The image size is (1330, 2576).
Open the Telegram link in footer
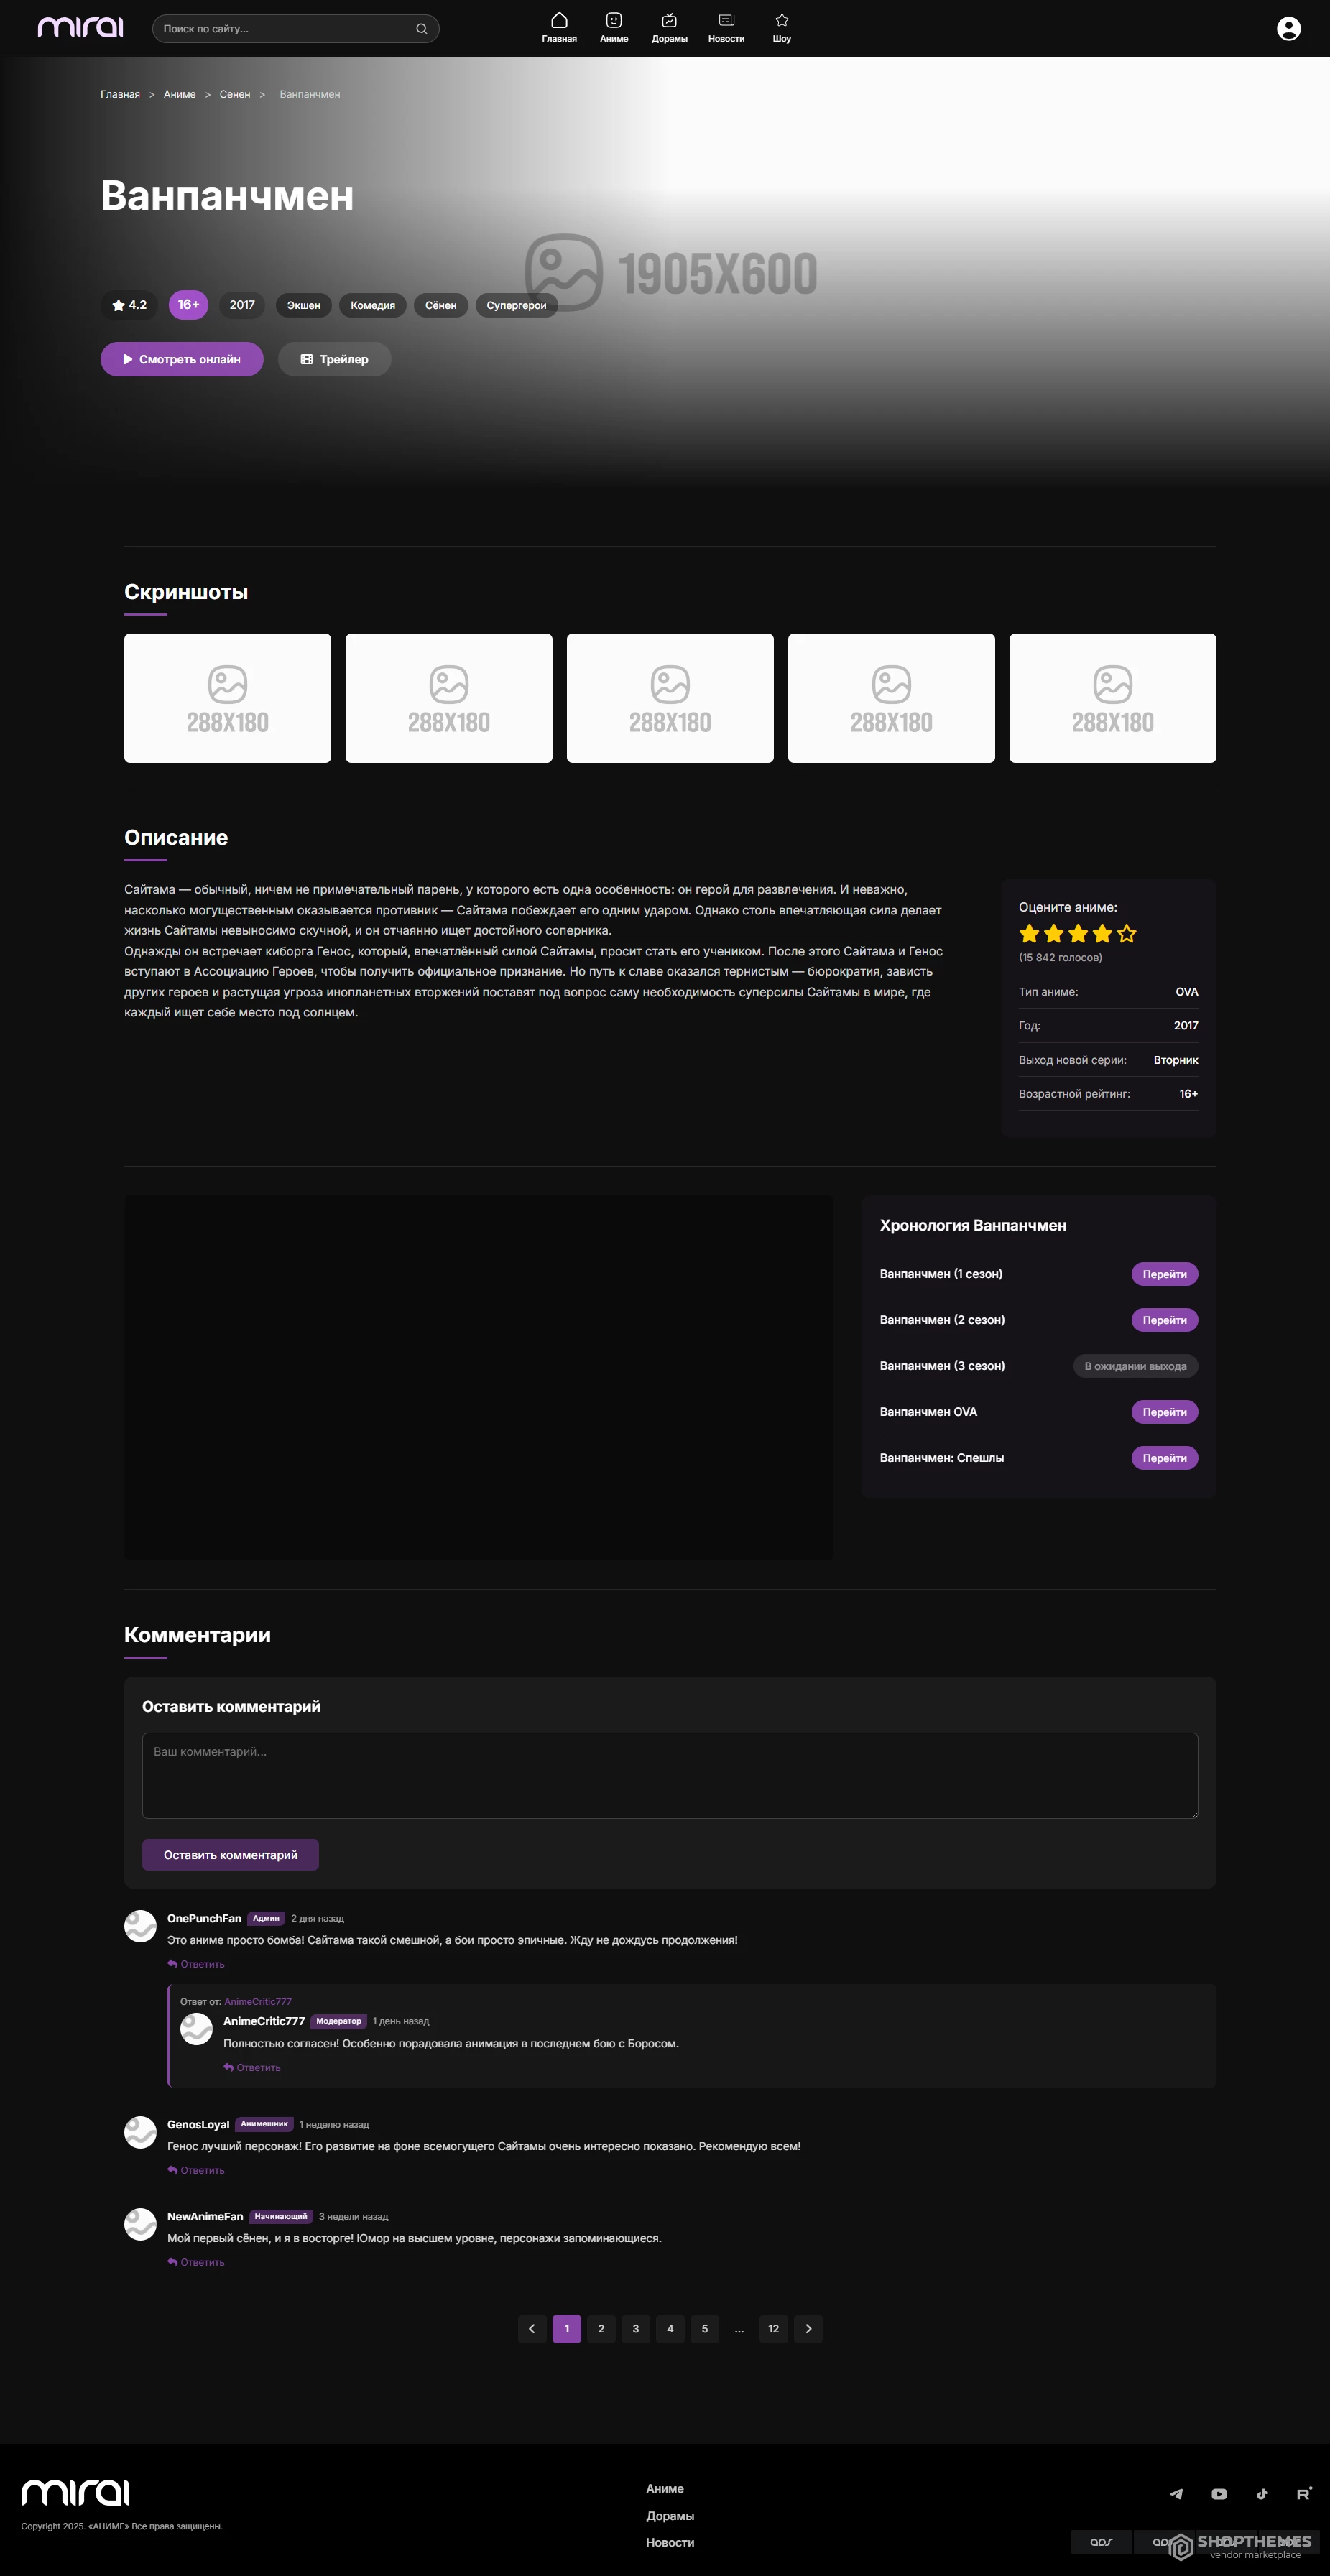pos(1176,2493)
